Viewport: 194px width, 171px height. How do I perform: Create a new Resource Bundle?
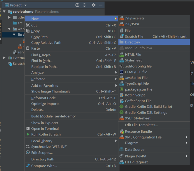pyautogui.click(x=154, y=131)
